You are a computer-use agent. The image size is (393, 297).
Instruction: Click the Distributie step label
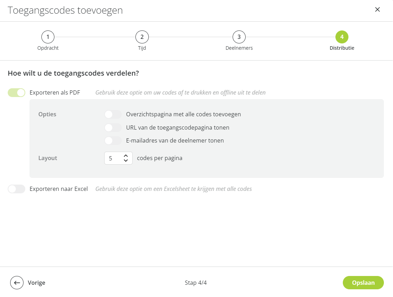[x=342, y=48]
